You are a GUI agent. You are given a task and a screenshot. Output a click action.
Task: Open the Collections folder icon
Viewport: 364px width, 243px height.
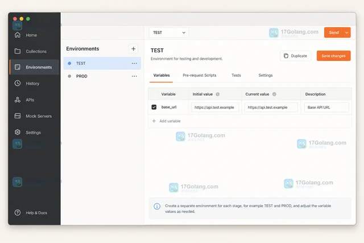tap(18, 51)
